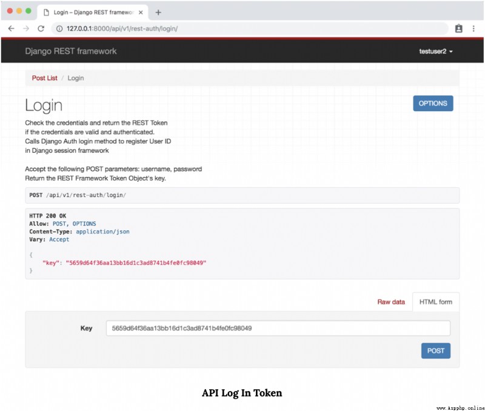Click the JSON key token value
The image size is (485, 411).
click(136, 263)
